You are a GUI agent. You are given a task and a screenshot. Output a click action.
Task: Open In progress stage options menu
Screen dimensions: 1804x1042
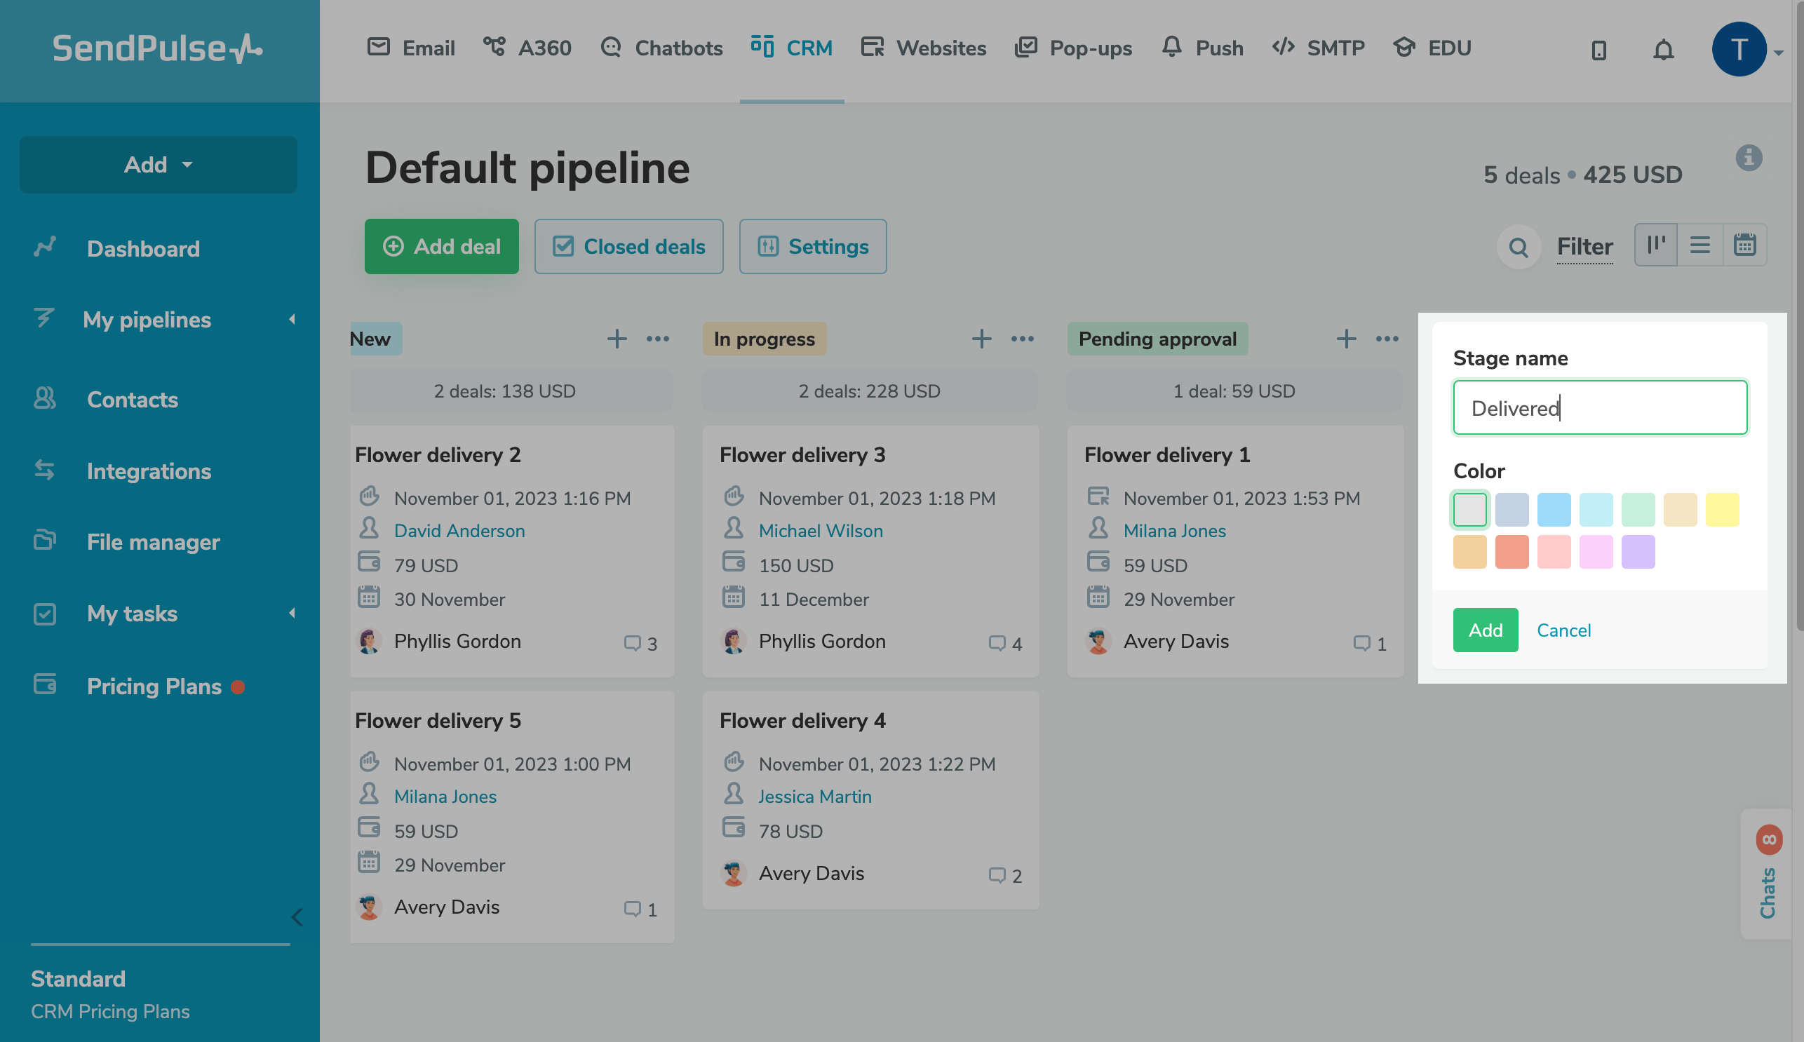pyautogui.click(x=1022, y=339)
